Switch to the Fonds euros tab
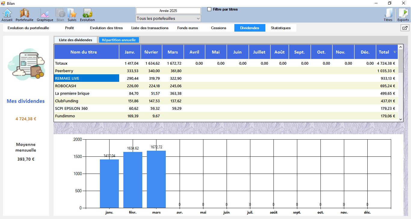This screenshot has width=411, height=219. pos(188,28)
